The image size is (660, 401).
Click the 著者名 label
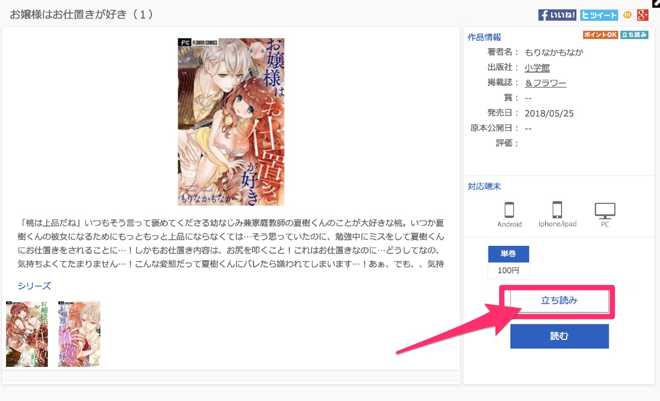pos(503,52)
